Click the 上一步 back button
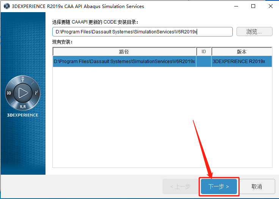 click(x=180, y=186)
